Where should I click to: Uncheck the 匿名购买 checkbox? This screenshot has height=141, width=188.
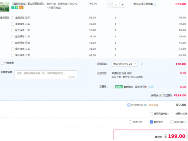pos(151,122)
